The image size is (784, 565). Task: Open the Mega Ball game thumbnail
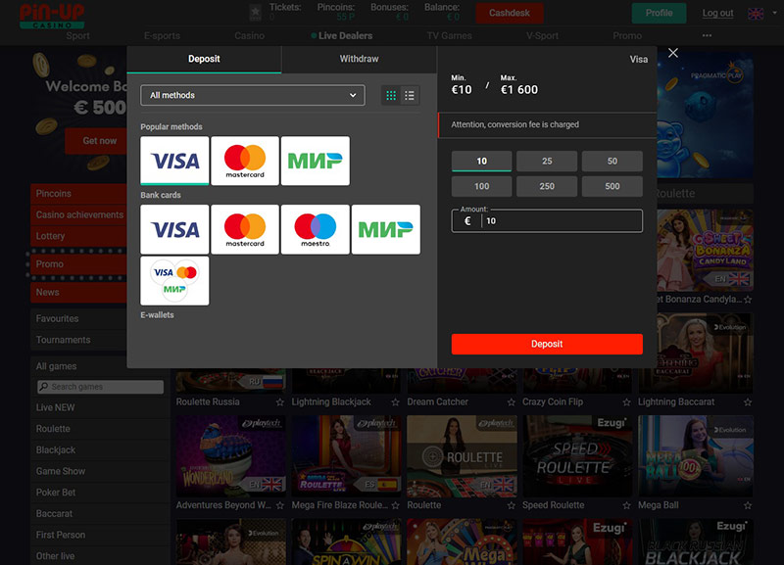(696, 456)
